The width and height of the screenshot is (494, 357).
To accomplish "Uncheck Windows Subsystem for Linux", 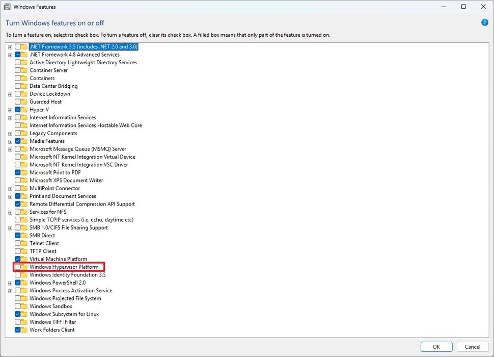I will (x=17, y=314).
